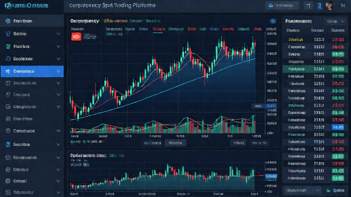Click the pin icon of the seventh sidebar item

[x=8, y=95]
